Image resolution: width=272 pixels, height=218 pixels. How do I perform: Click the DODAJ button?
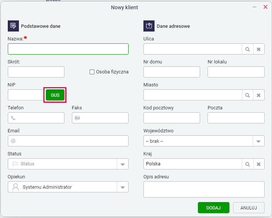[213, 208]
